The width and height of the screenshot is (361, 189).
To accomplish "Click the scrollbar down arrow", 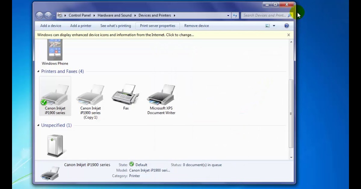I will 291,157.
